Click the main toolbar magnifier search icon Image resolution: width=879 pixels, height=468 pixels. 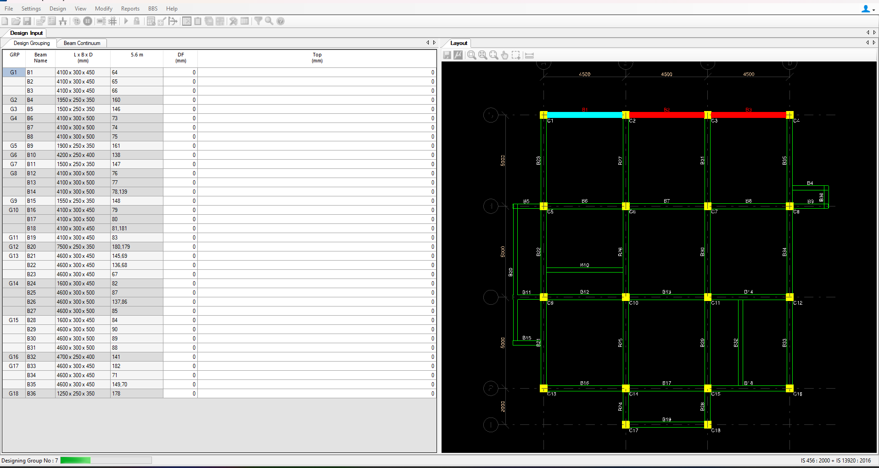tap(269, 21)
